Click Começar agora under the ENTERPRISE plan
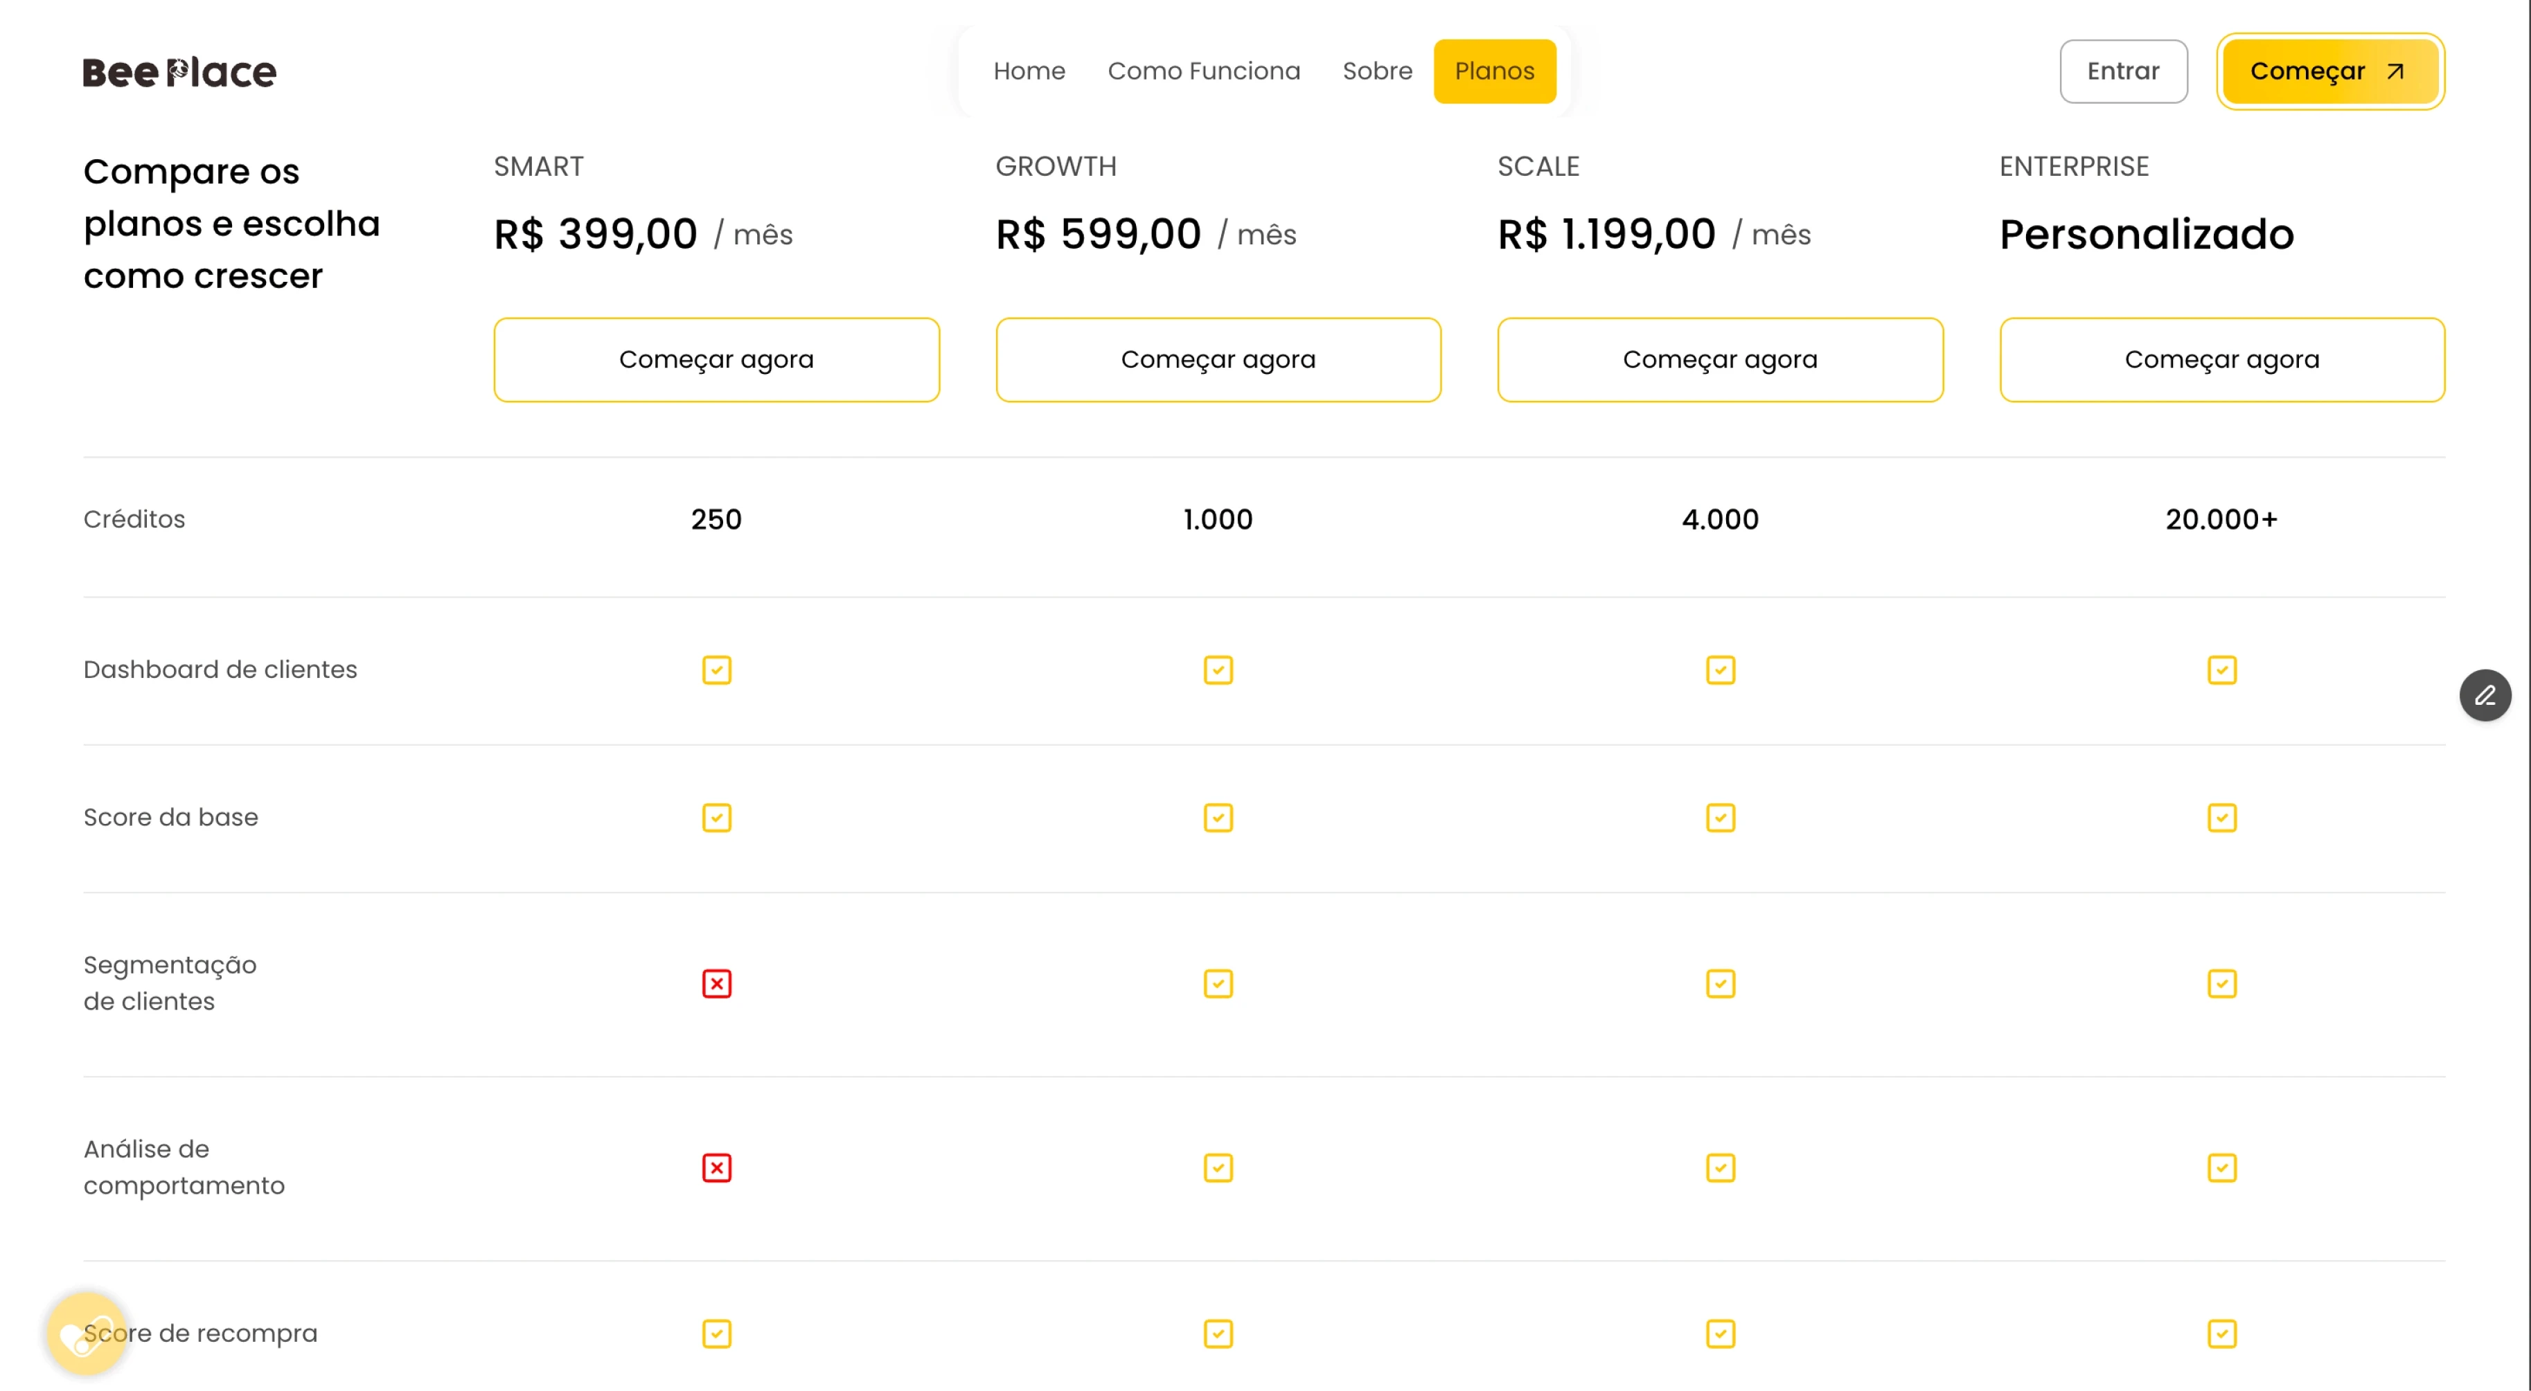Screen dimensions: 2531x1391 click(2221, 359)
